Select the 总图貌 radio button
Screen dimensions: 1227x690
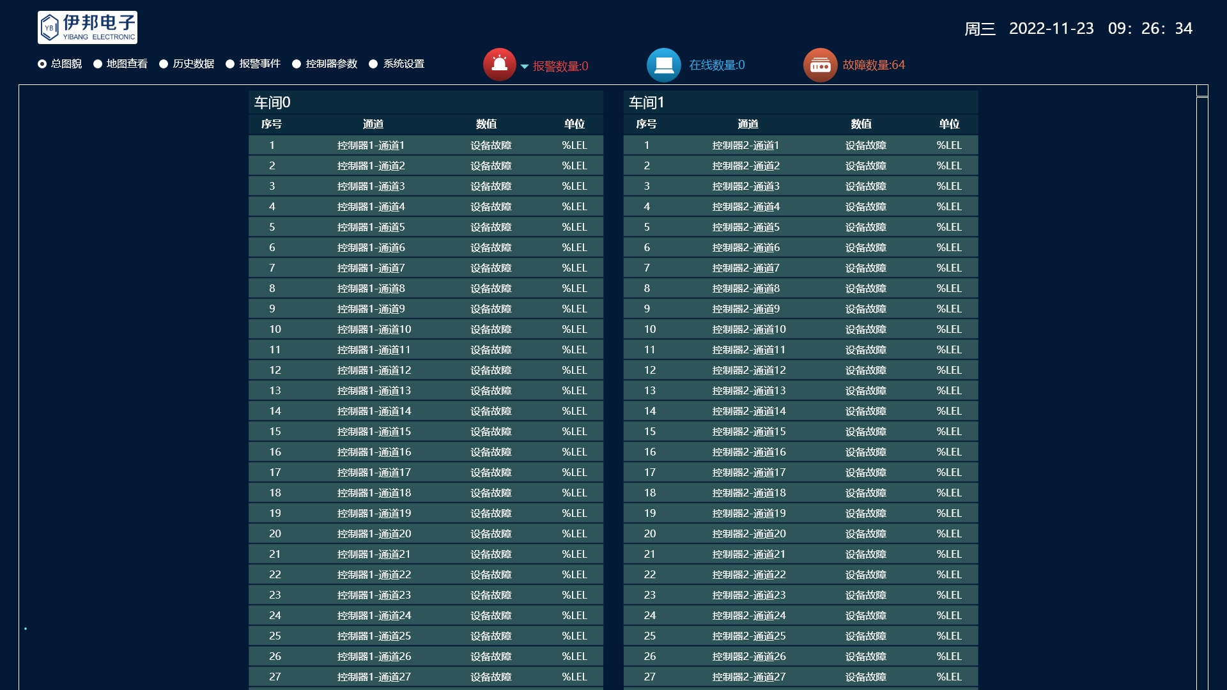42,64
